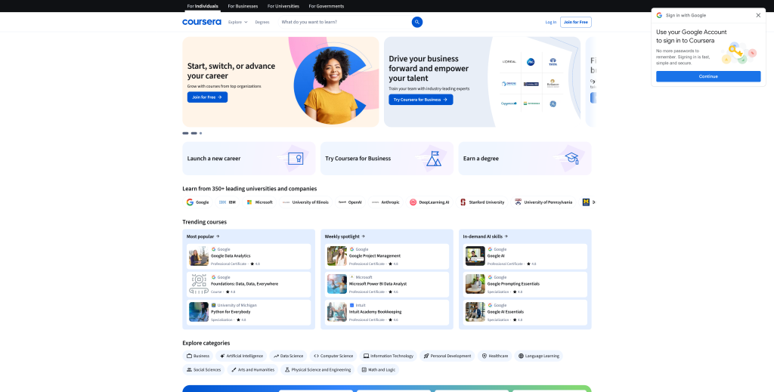
Task: Click the blue search magnifier button
Action: [417, 22]
